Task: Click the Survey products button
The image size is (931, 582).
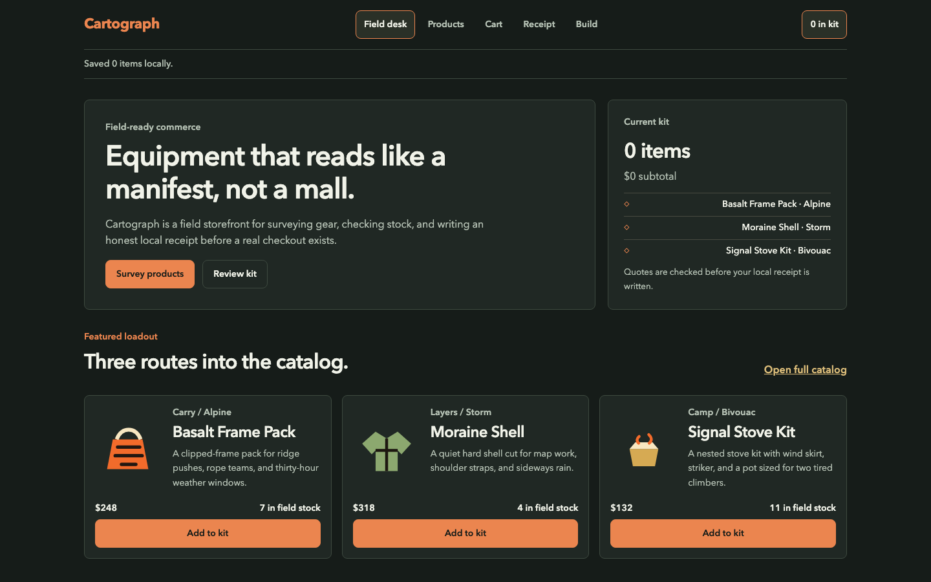Action: (150, 274)
